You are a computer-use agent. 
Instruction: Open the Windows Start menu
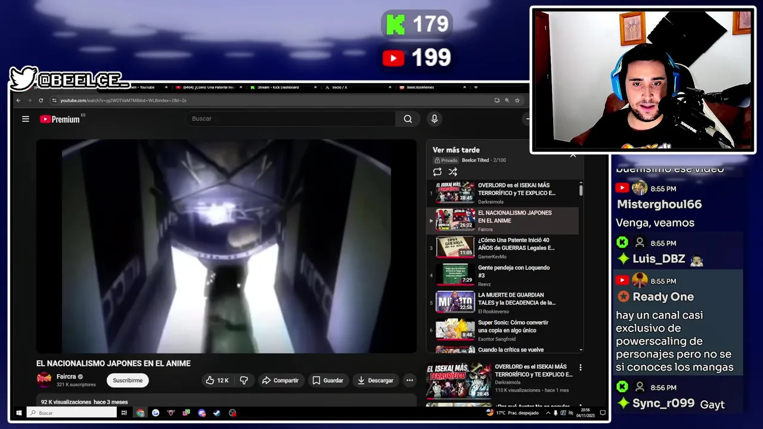tap(18, 412)
